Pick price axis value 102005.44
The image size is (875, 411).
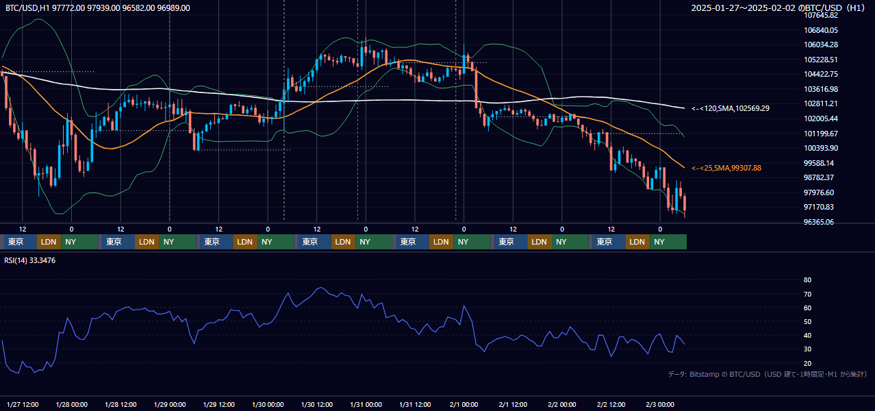tap(821, 119)
